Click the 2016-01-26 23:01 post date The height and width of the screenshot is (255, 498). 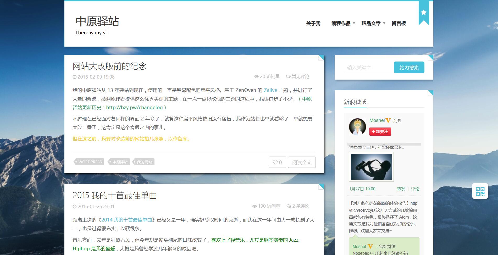93,207
